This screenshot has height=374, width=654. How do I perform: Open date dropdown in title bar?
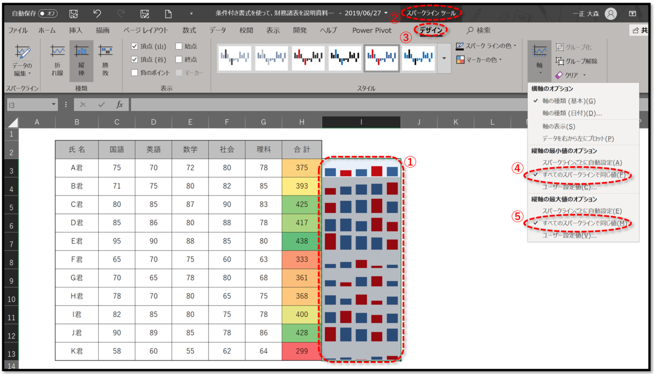click(x=386, y=13)
